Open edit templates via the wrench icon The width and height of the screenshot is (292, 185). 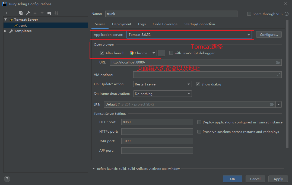point(28,13)
